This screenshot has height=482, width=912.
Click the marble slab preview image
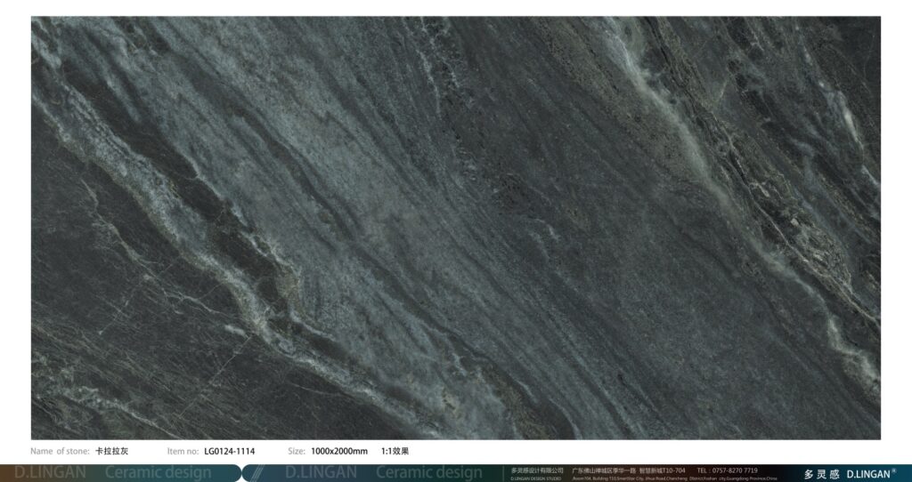456,228
